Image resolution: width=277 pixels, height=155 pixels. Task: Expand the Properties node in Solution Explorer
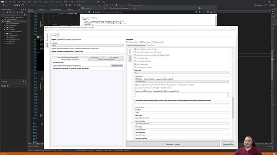tap(4, 28)
